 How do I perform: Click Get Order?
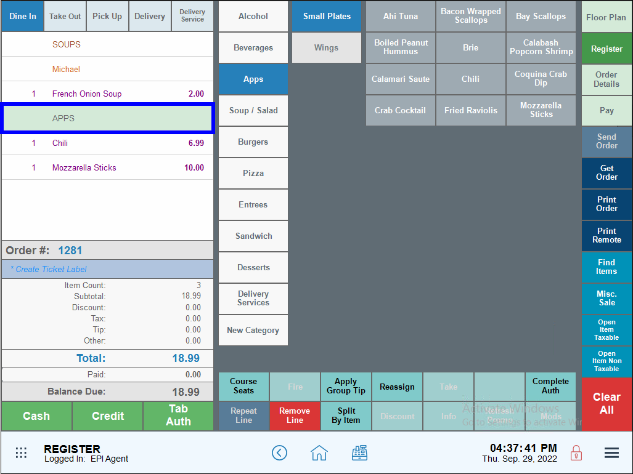(606, 173)
